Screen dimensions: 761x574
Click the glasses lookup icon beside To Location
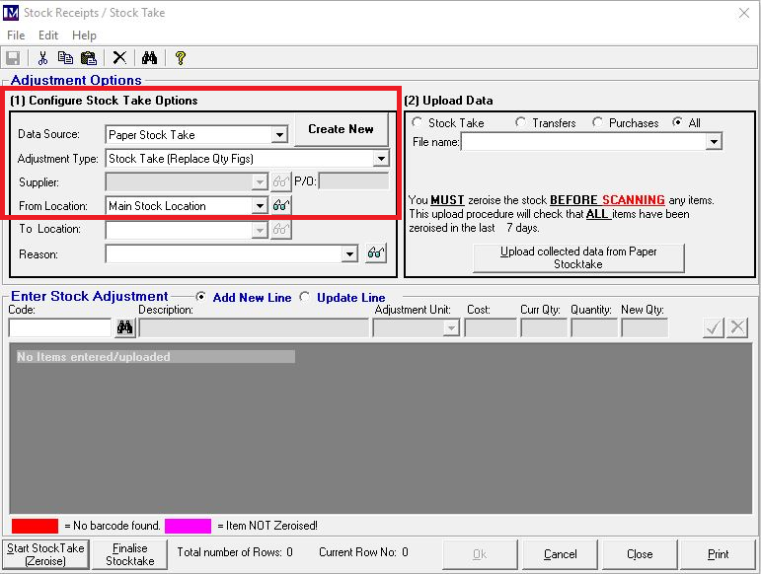click(x=281, y=229)
